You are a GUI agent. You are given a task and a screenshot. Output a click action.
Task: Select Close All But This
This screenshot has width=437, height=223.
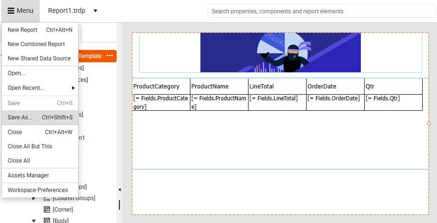coord(30,146)
